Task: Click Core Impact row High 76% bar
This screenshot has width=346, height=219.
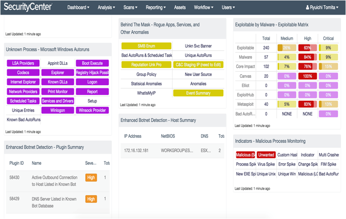Action: click(307, 66)
